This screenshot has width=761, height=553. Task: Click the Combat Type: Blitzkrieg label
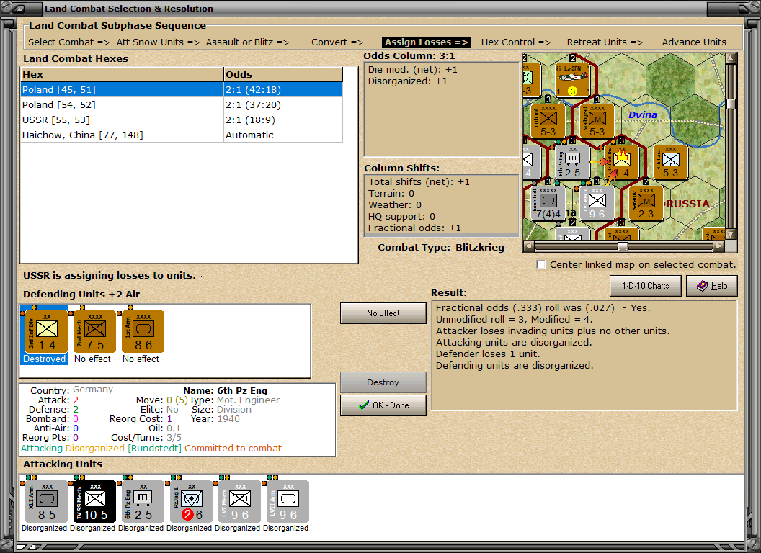pyautogui.click(x=441, y=248)
